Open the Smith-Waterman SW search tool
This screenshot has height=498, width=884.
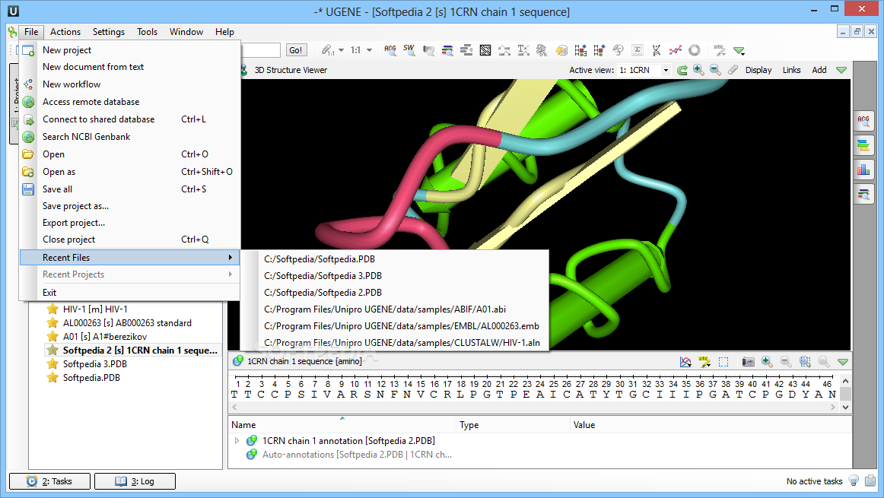tap(409, 50)
